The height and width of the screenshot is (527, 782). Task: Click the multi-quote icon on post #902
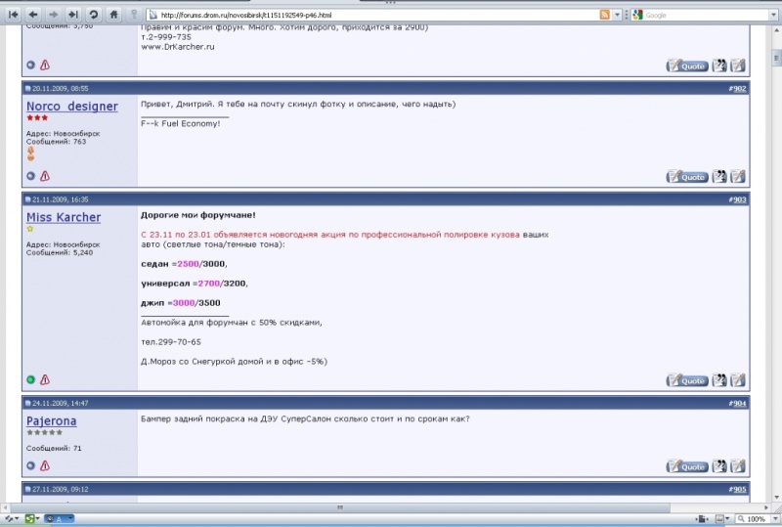point(719,176)
